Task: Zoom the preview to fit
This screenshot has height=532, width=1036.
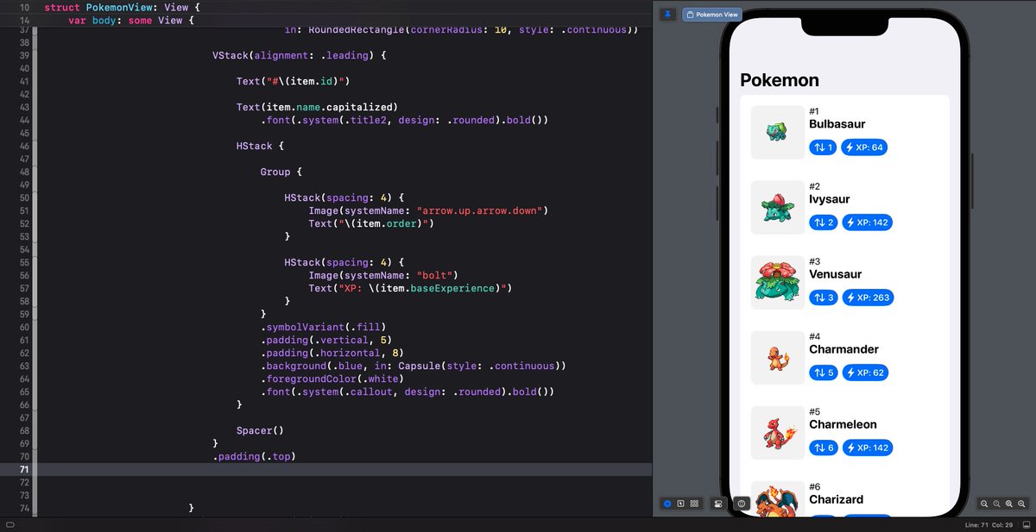Action: tap(1009, 504)
